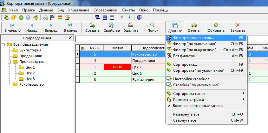Viewport: 268px width, 133px height.
Task: Tile windows vertically icon
Action: pyautogui.click(x=112, y=17)
